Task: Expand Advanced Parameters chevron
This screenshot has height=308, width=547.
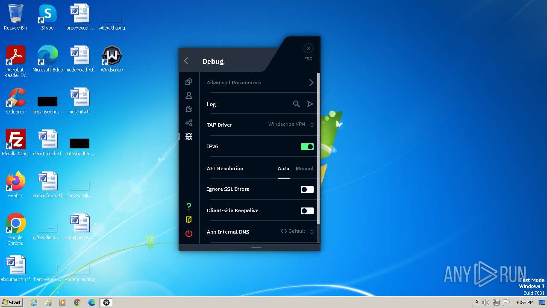Action: click(x=311, y=83)
